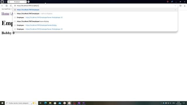Screen dimensions: 187x105
Task: Open the tab panel counter icon
Action: [x=2, y=2]
